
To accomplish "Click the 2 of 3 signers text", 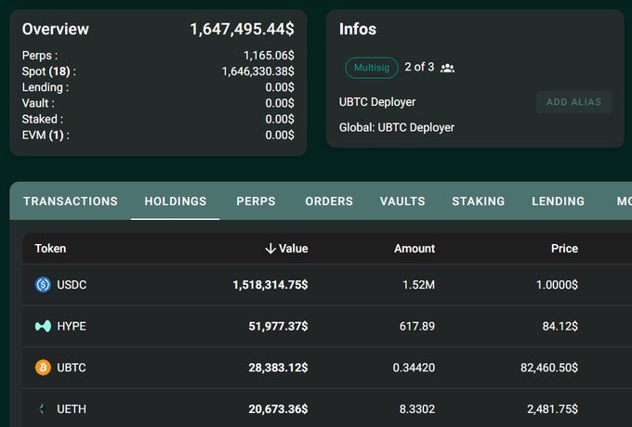I will coord(419,67).
